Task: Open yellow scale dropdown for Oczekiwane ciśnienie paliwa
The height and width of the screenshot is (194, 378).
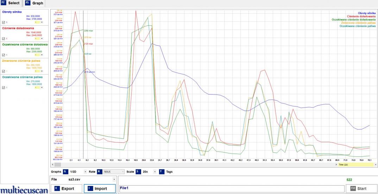Action: click(42, 88)
